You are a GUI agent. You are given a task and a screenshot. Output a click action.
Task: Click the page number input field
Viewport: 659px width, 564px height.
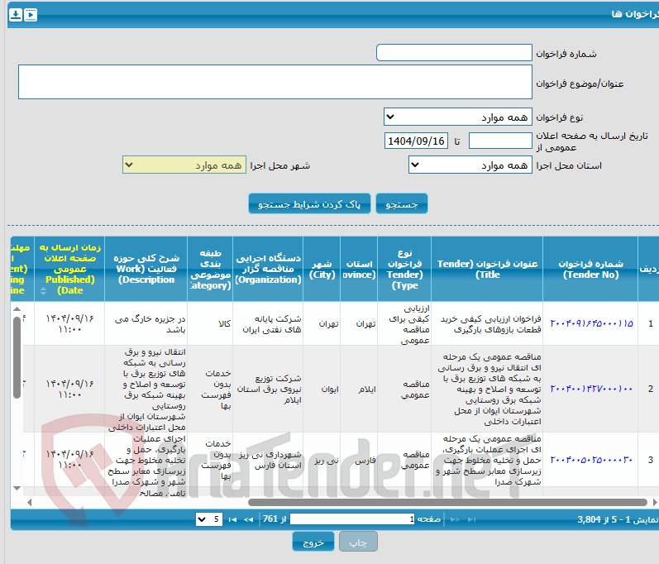pos(352,519)
